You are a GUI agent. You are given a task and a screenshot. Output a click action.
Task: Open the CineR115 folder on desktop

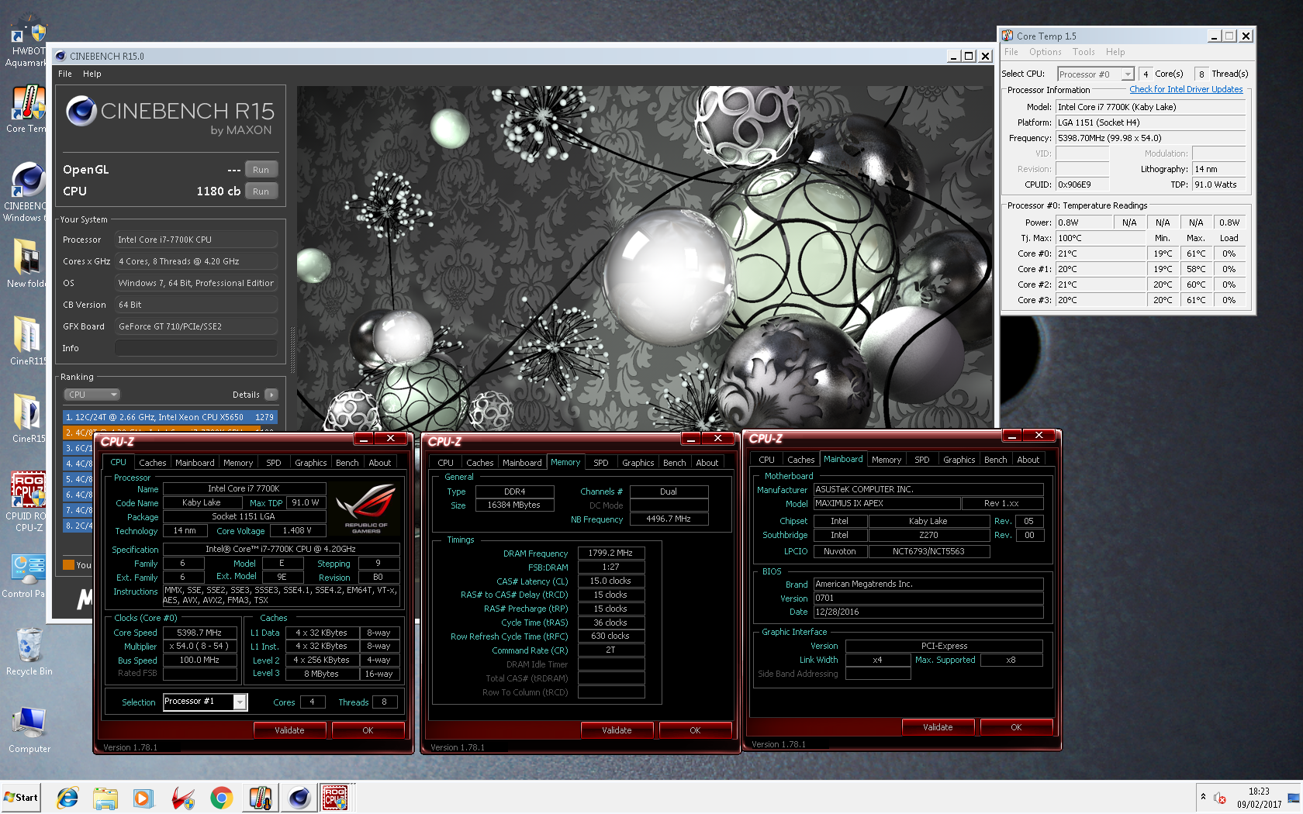[28, 341]
